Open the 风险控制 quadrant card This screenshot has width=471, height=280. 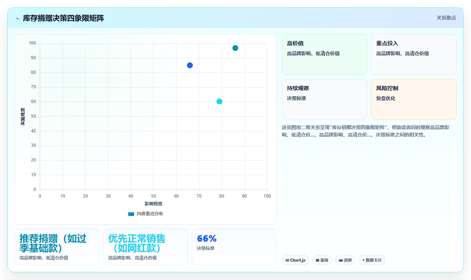tap(414, 99)
